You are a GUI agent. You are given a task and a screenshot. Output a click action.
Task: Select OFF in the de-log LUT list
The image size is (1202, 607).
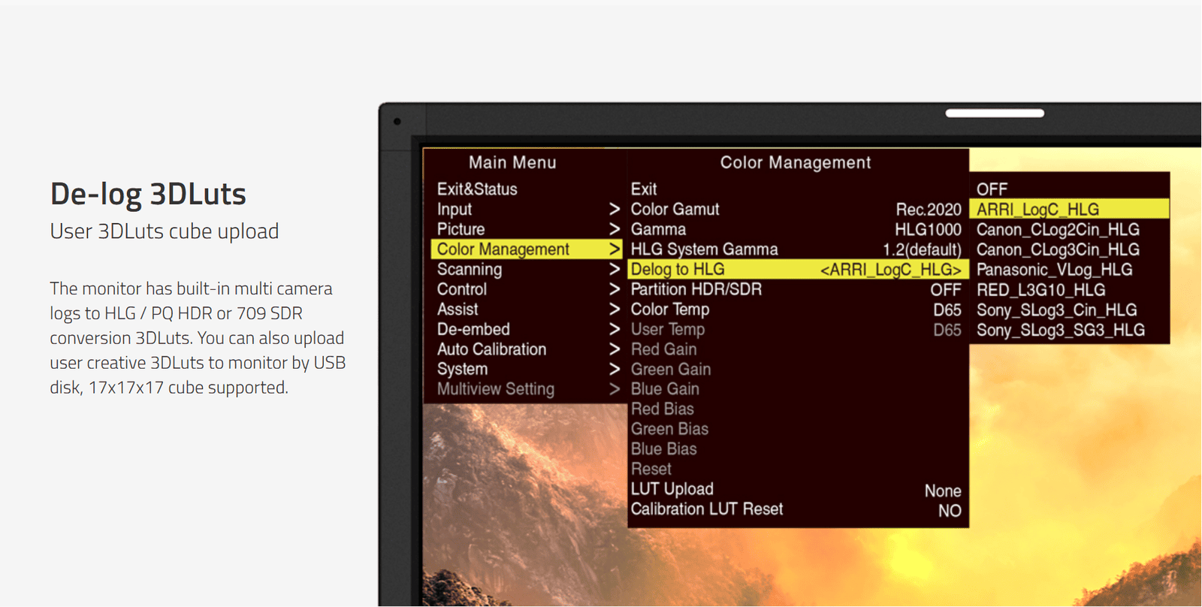click(x=992, y=189)
